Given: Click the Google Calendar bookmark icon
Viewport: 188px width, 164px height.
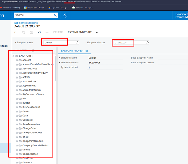Looking at the screenshot, I should [x=25, y=8].
